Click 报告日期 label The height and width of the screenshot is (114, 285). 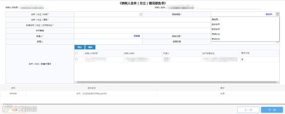[176, 36]
